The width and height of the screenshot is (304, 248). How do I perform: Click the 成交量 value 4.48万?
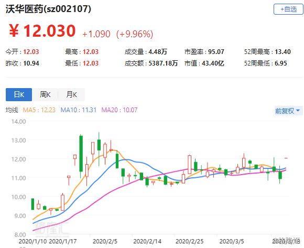(x=158, y=52)
